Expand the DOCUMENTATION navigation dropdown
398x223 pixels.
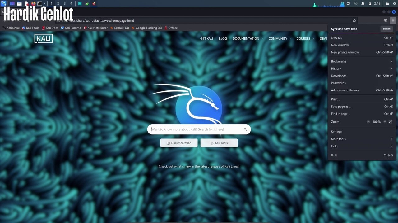tap(248, 39)
